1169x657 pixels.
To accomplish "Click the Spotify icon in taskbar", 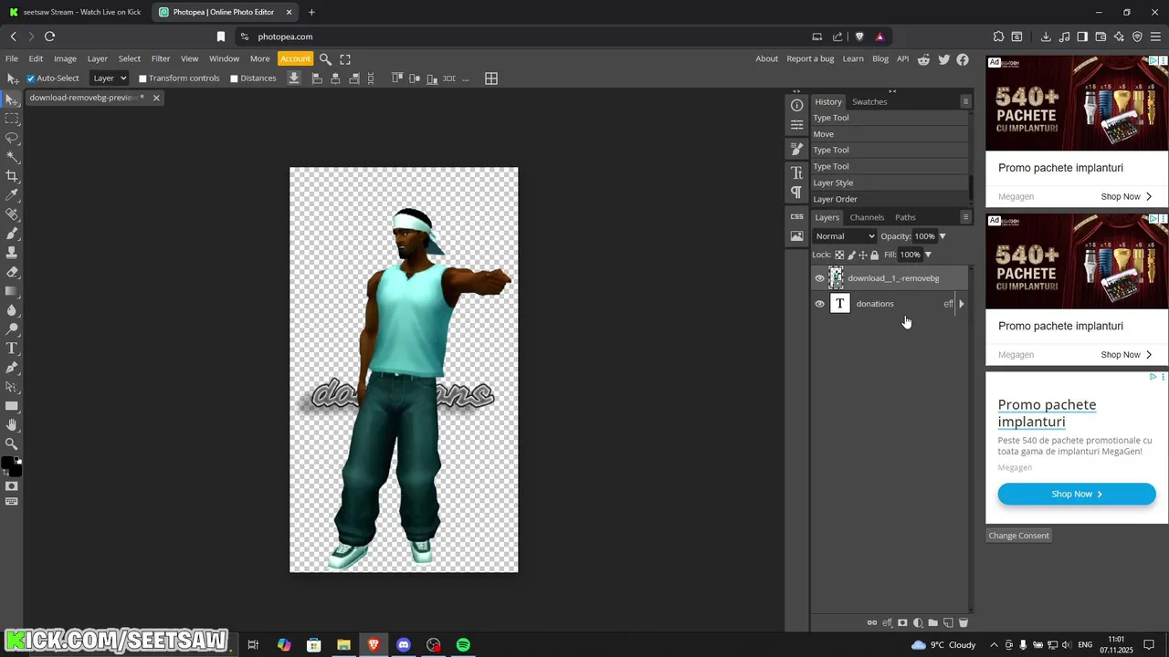I will tap(463, 645).
